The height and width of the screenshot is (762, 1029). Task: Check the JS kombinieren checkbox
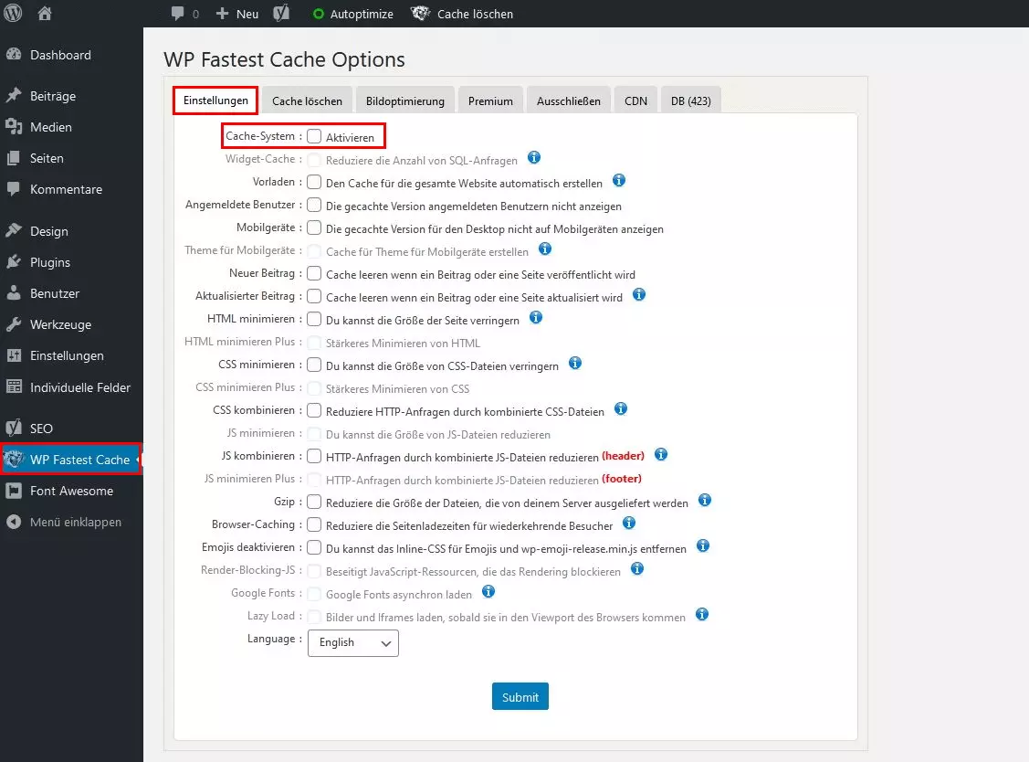pyautogui.click(x=314, y=456)
